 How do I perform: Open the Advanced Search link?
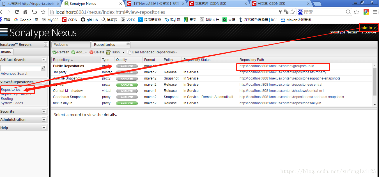pos(15,74)
